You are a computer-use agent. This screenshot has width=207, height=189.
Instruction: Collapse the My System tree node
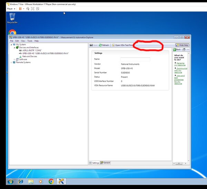point(11,45)
